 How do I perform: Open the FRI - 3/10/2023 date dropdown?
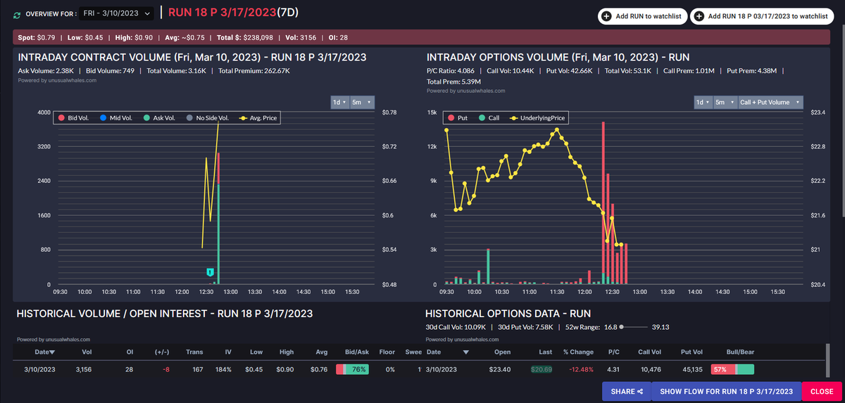118,14
